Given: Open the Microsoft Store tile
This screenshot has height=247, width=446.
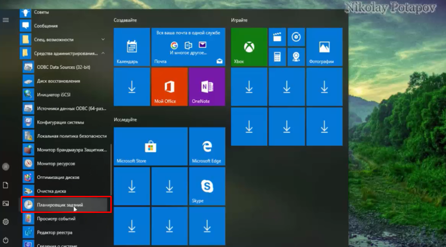Looking at the screenshot, I should pos(151,147).
